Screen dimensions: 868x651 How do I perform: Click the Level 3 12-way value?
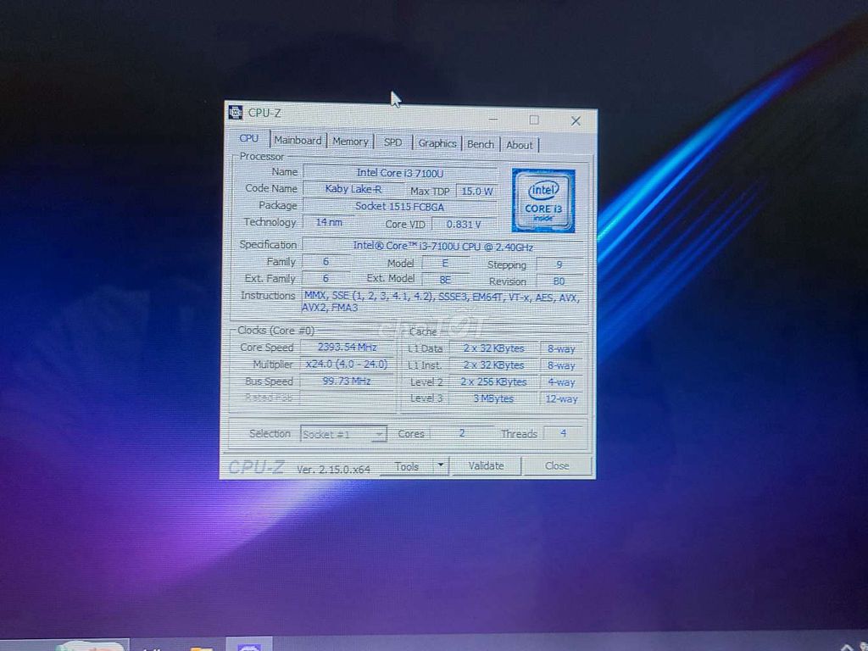(561, 398)
